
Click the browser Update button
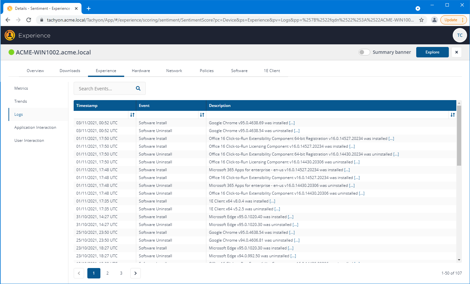454,20
